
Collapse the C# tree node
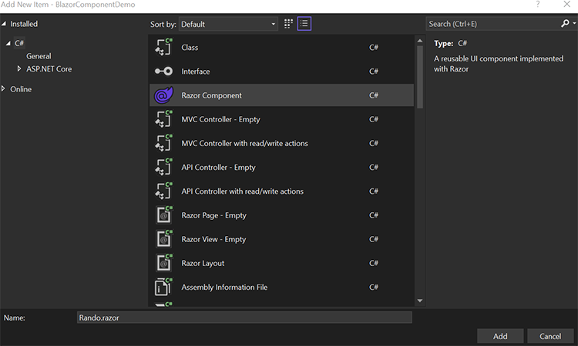pyautogui.click(x=8, y=43)
